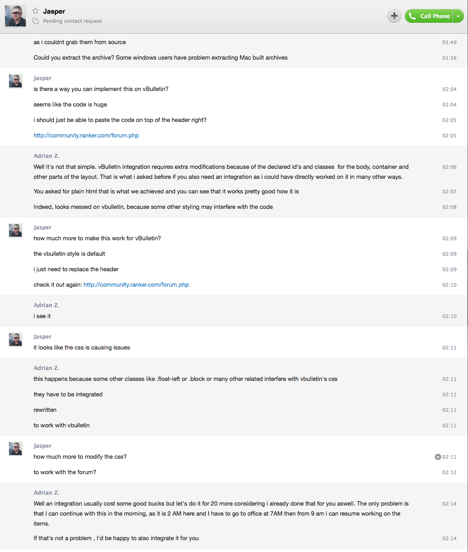Click Jasper's avatar beside the vBulletin implement question
This screenshot has height=552, width=468.
point(15,81)
